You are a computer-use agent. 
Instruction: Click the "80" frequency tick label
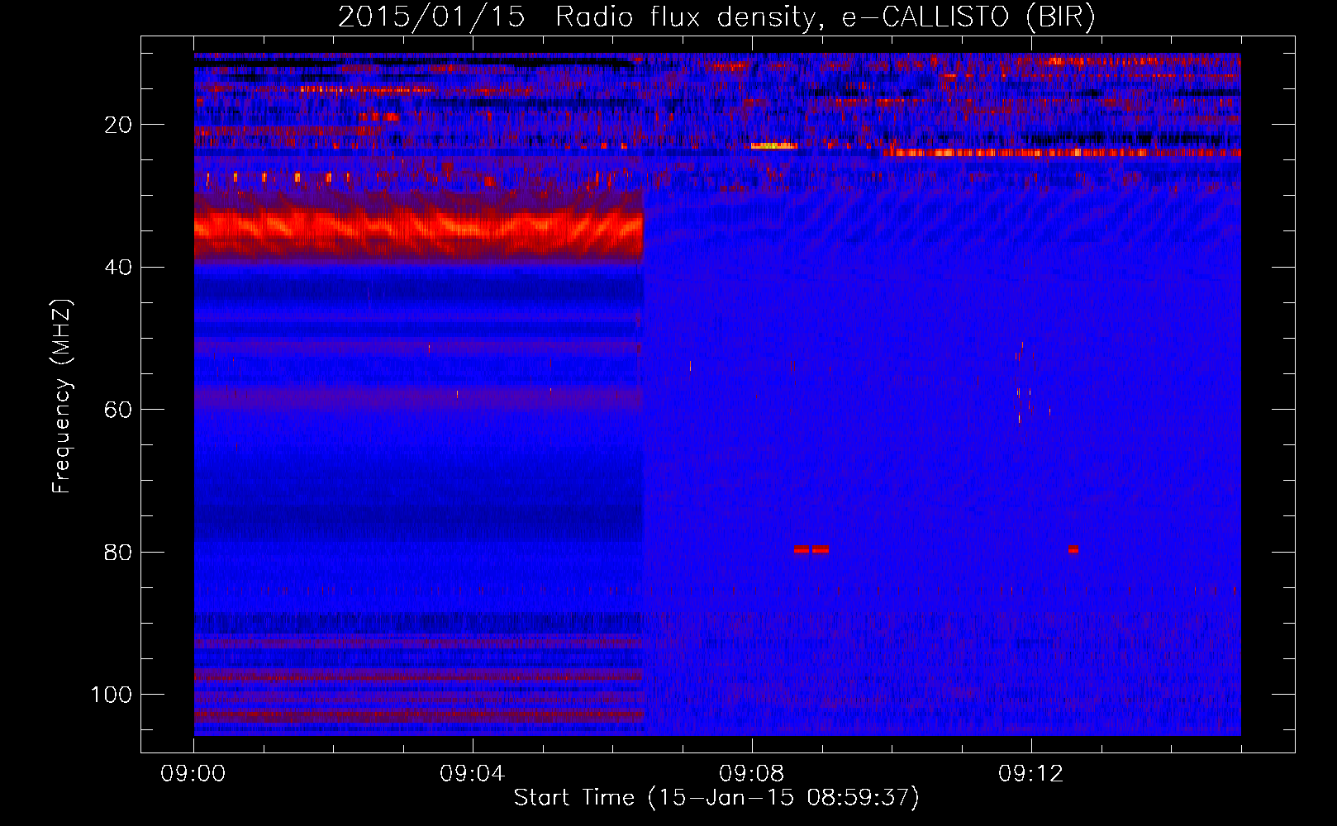118,552
